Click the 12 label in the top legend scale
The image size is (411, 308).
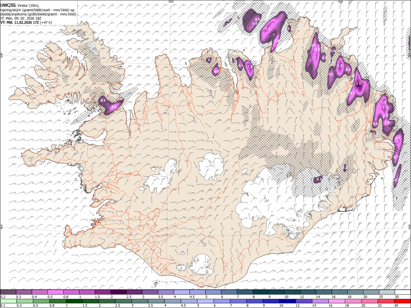click(302, 297)
